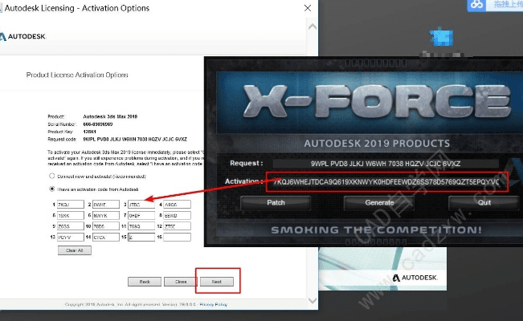
Task: Click the Activation code field in X-Force
Action: pos(387,181)
